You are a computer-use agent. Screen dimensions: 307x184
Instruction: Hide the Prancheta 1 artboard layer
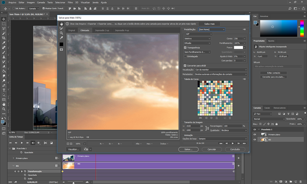click(x=255, y=129)
